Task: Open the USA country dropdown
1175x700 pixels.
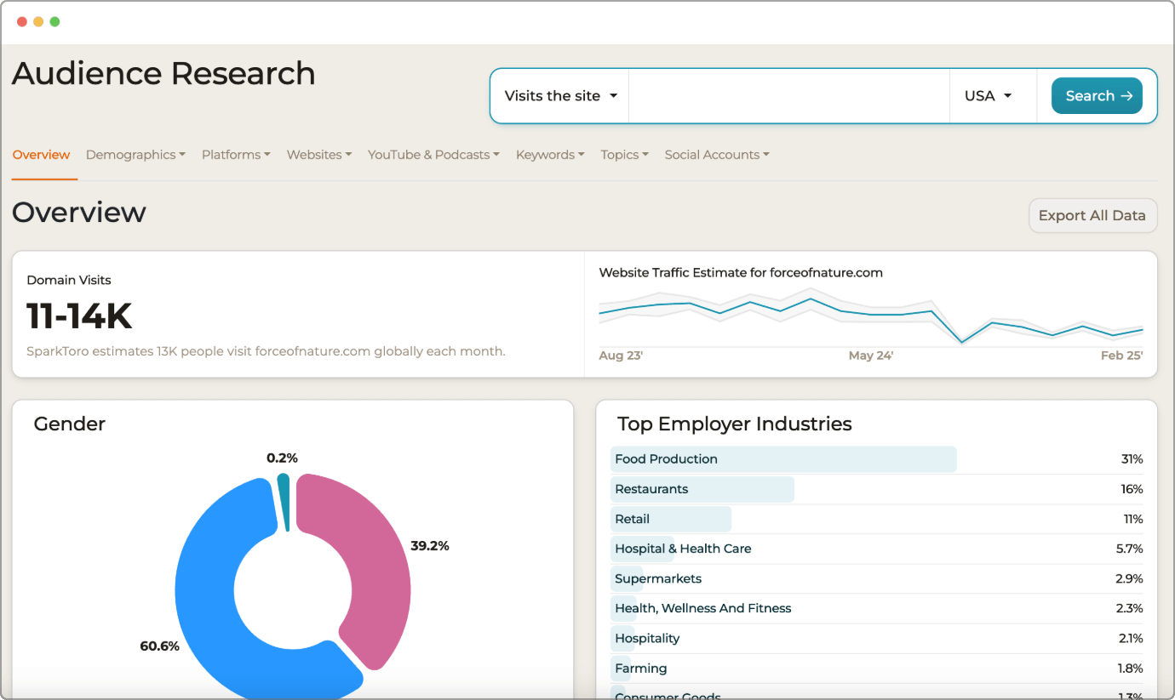Action: tap(988, 96)
